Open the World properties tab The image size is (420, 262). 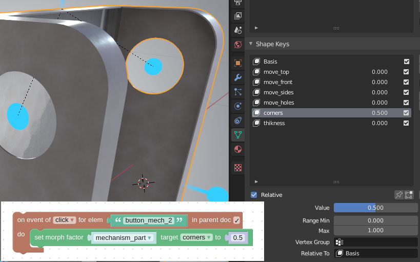click(237, 44)
